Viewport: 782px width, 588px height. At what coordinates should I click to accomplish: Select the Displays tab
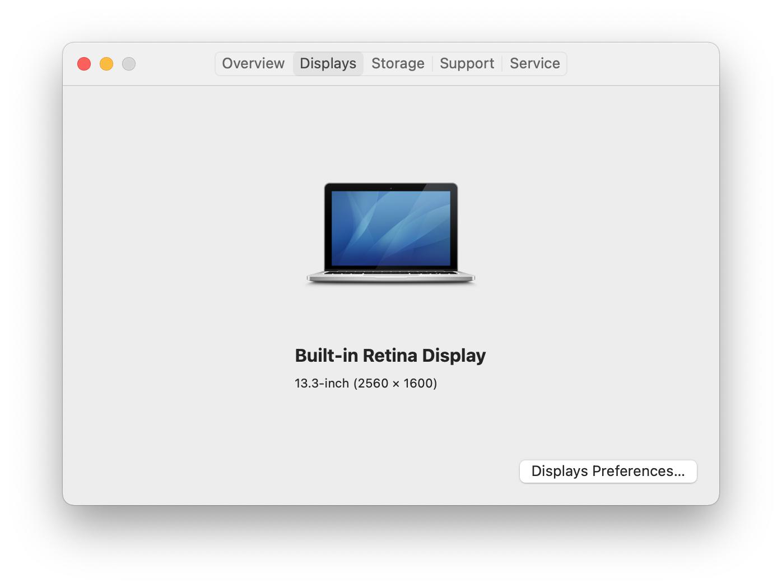[x=328, y=63]
